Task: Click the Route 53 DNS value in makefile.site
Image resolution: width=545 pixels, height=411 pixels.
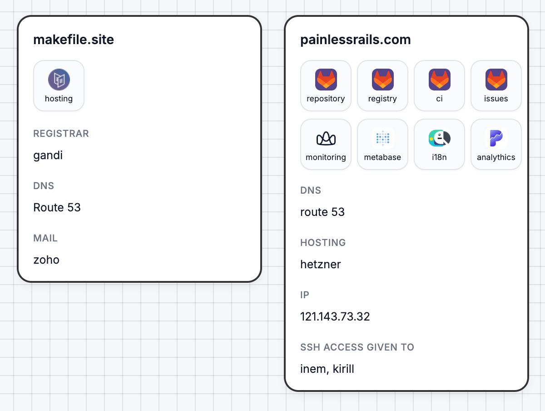Action: [x=57, y=208]
